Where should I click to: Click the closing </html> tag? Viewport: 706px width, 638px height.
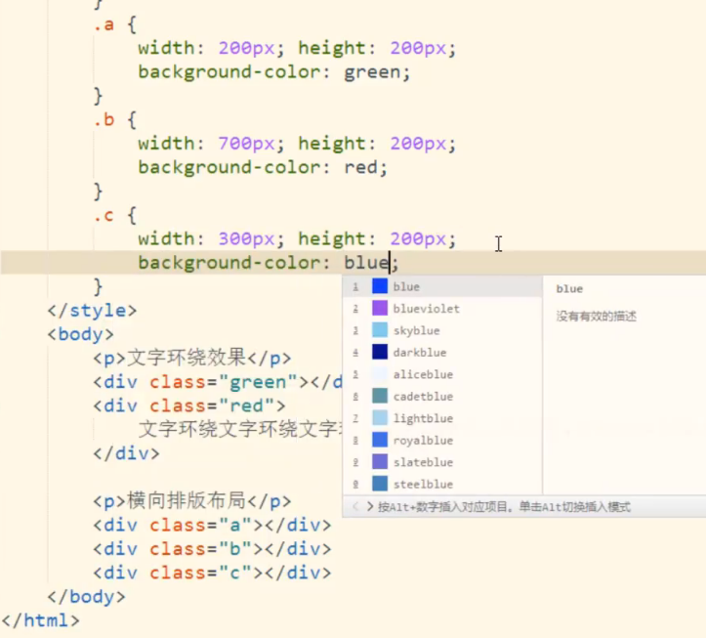pyautogui.click(x=40, y=620)
